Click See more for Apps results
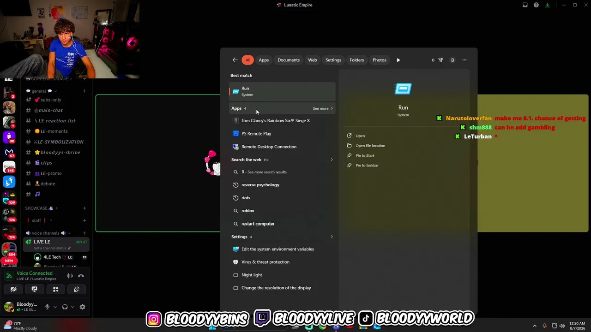 pyautogui.click(x=323, y=109)
